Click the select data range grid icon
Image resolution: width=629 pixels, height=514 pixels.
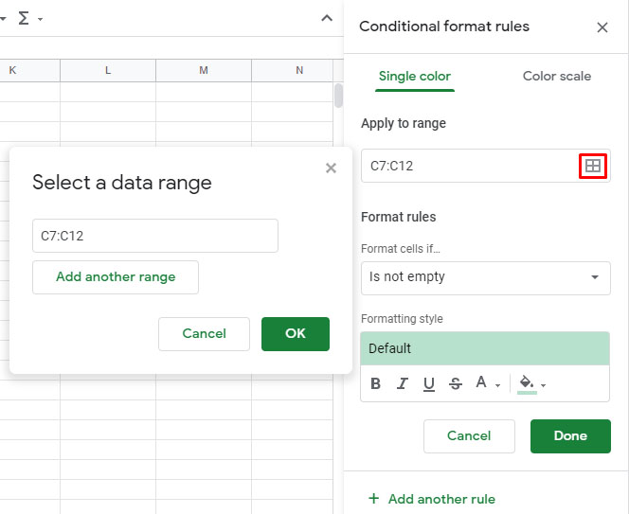coord(592,166)
